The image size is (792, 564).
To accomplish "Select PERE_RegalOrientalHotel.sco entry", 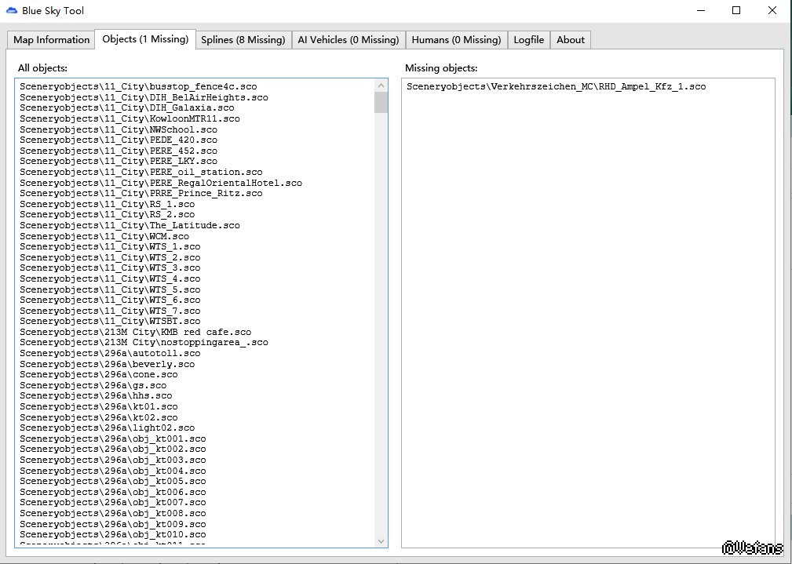I will (161, 183).
